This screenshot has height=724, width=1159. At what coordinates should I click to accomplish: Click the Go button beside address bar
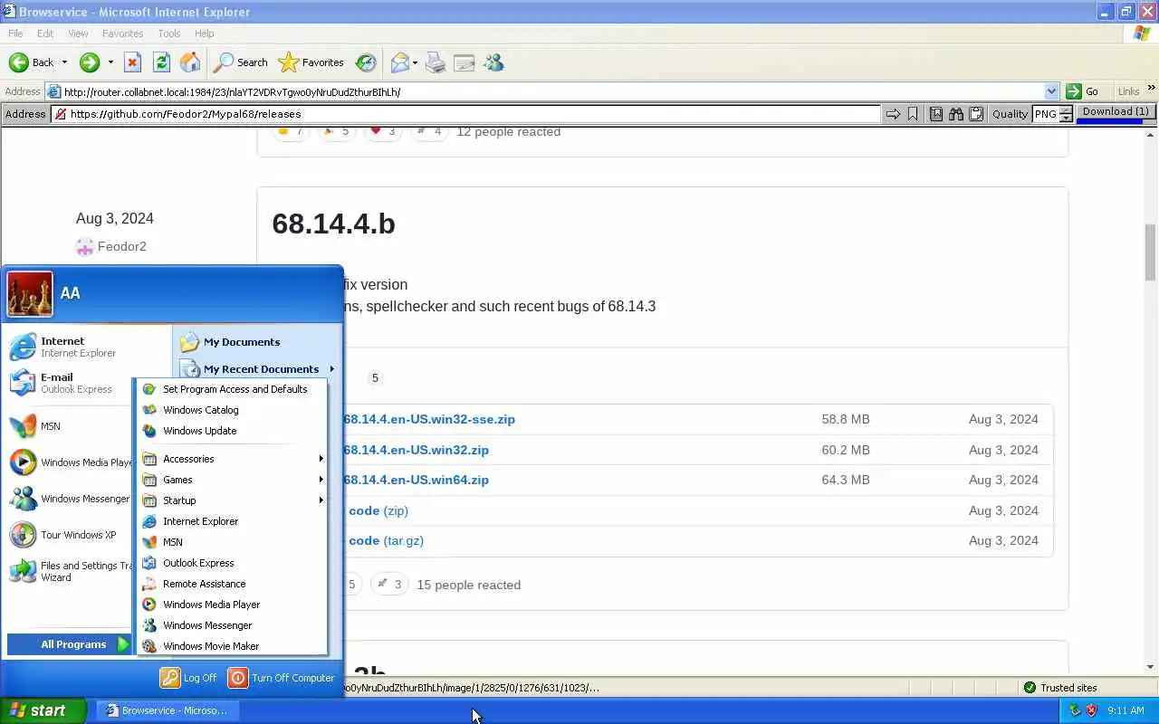pos(1084,91)
